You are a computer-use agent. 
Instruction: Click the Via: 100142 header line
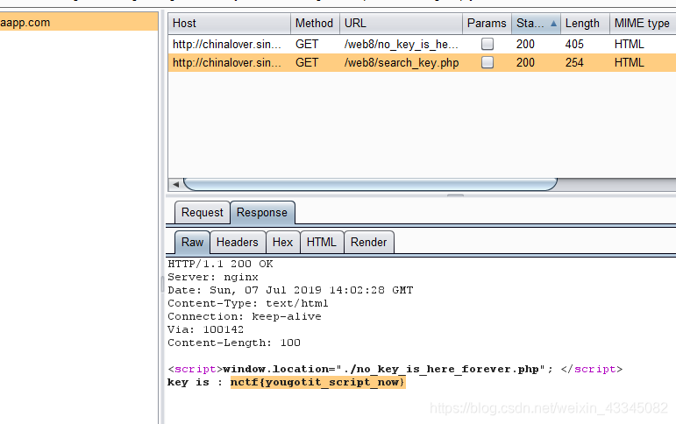click(206, 329)
